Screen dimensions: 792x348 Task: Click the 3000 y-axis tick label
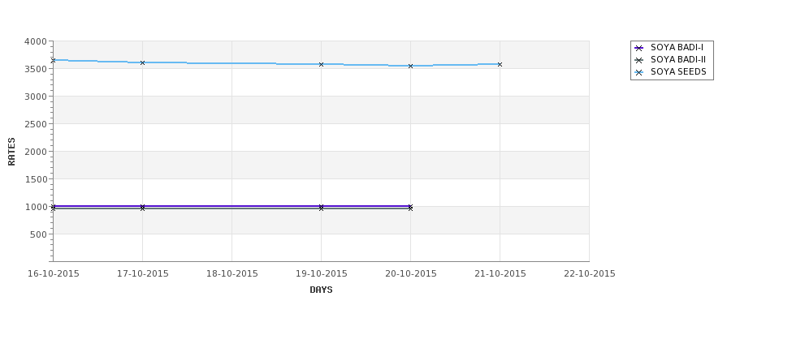coord(36,97)
